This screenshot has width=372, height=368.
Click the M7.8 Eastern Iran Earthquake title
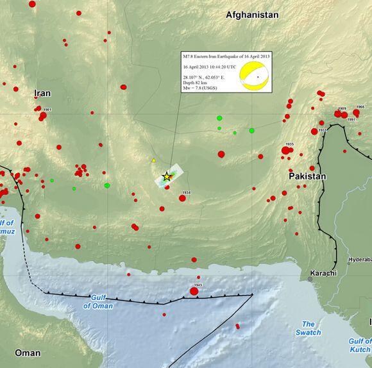pos(226,56)
